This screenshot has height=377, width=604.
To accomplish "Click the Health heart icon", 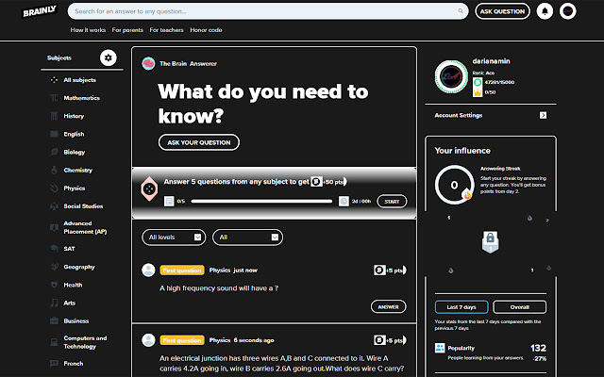I will (x=55, y=285).
